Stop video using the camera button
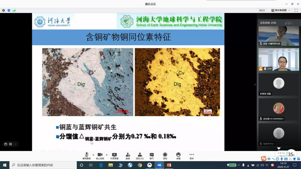The image size is (301, 169). (x=100, y=156)
